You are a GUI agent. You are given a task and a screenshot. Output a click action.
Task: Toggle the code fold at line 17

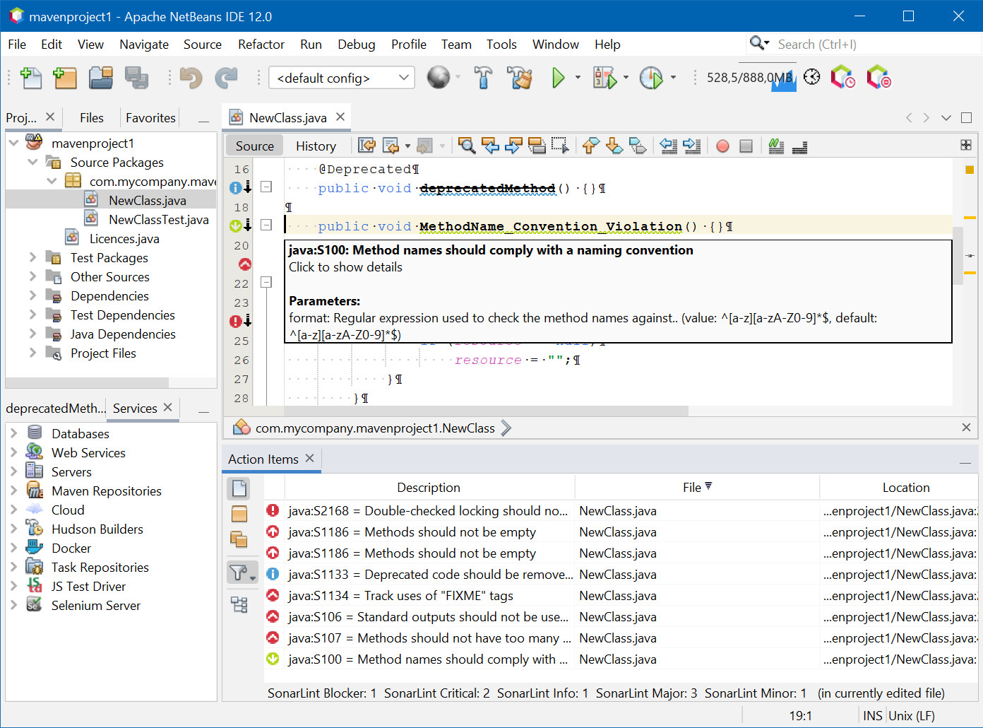coord(266,188)
